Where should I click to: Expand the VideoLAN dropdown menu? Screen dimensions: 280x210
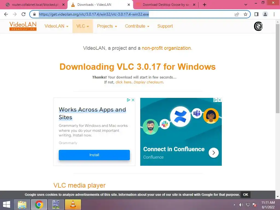pos(56,26)
